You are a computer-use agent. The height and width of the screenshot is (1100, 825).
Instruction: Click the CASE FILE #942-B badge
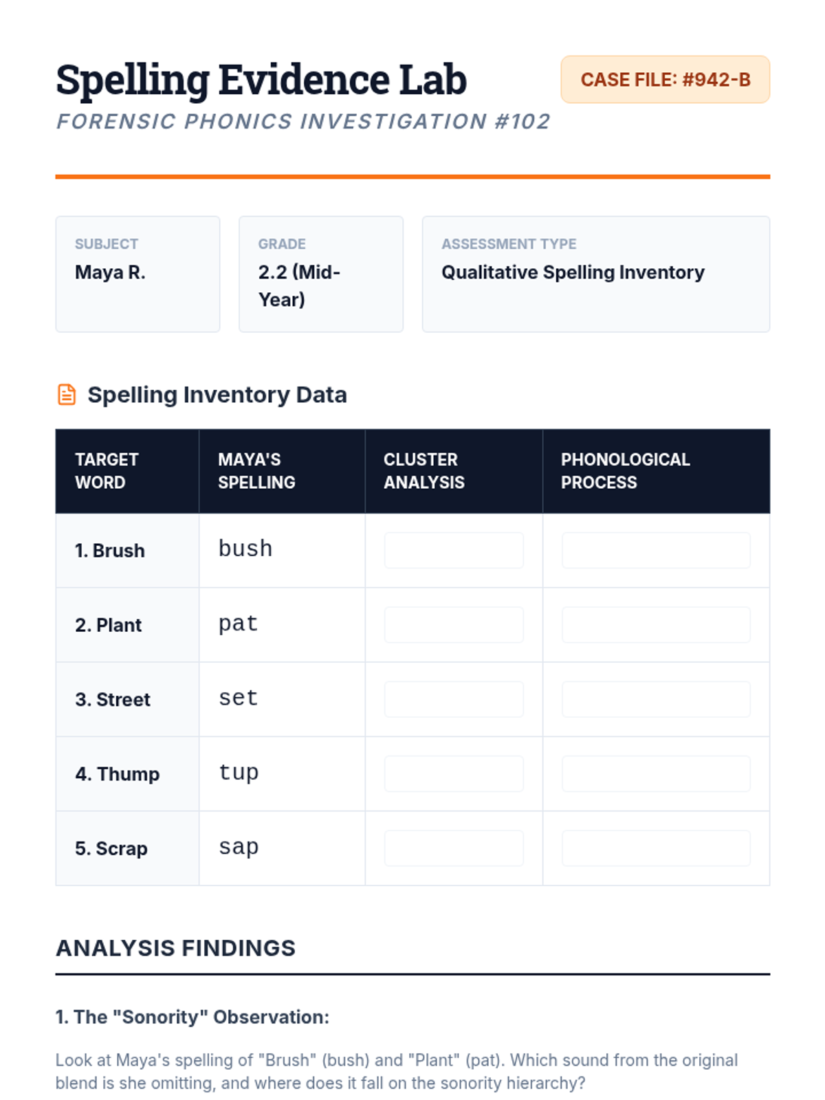tap(665, 80)
